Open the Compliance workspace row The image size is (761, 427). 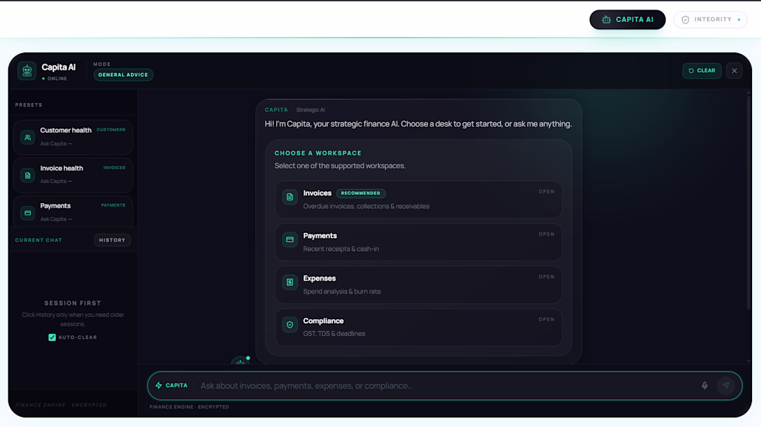click(419, 327)
